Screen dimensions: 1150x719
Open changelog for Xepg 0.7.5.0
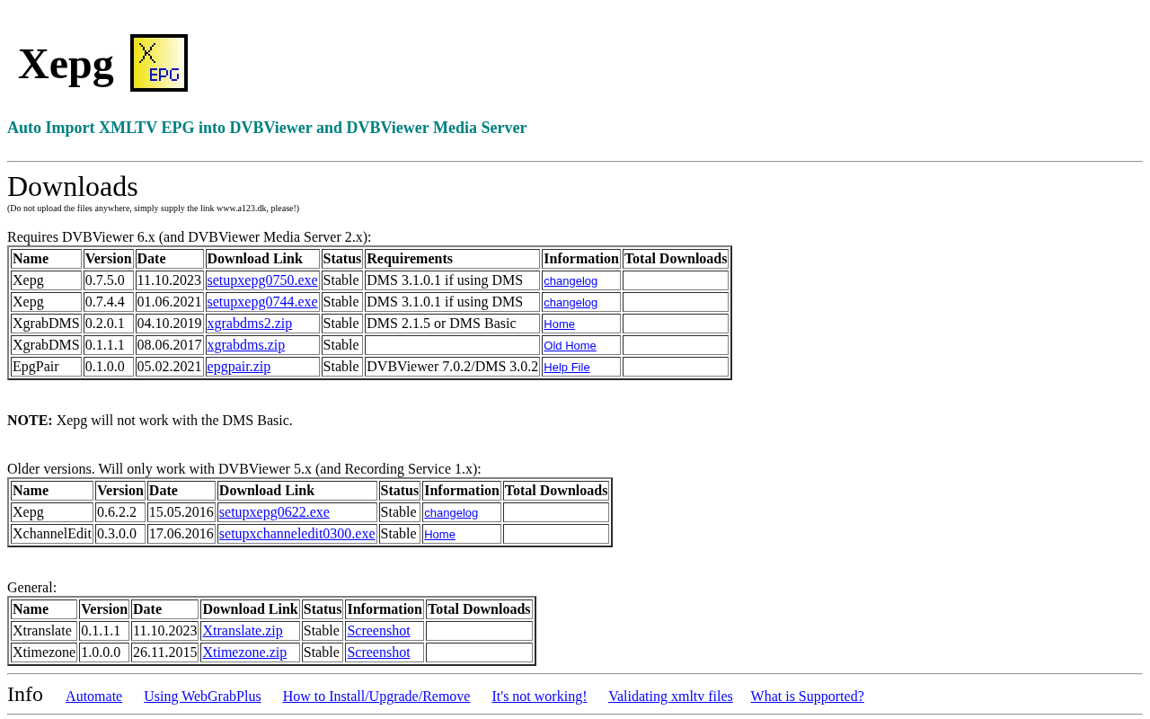571,280
